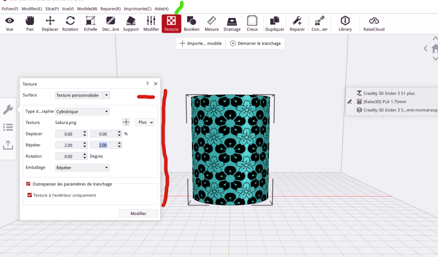Click Démarrer le tranchage button

coord(255,43)
